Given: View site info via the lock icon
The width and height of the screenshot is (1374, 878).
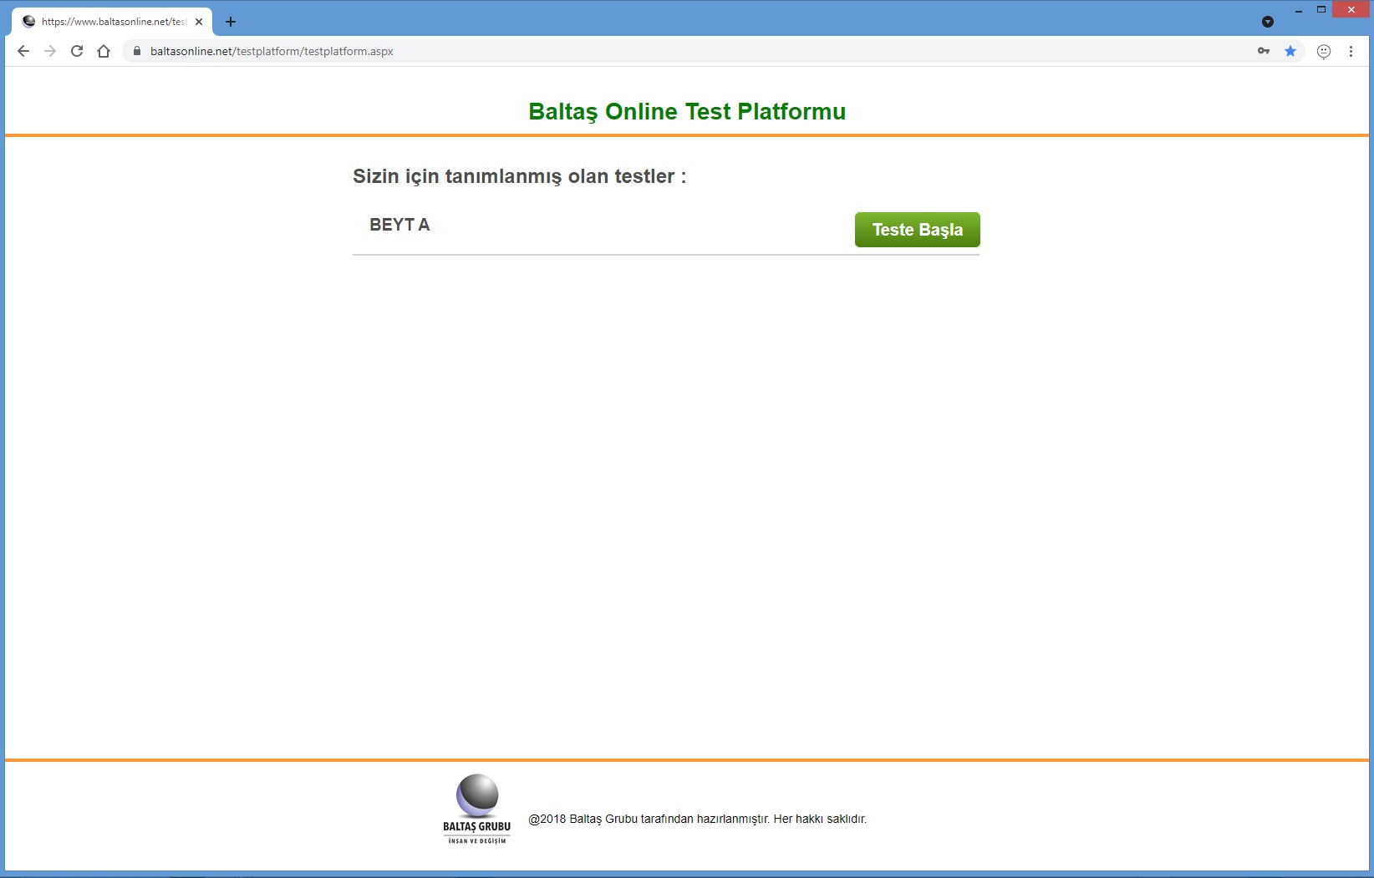Looking at the screenshot, I should pos(137,51).
